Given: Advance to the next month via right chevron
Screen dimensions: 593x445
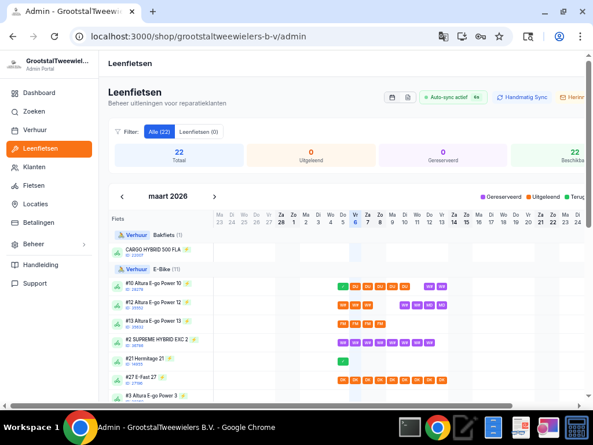Looking at the screenshot, I should [214, 196].
